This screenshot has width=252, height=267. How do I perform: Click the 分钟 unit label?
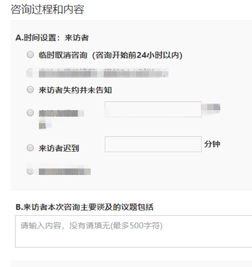click(212, 144)
